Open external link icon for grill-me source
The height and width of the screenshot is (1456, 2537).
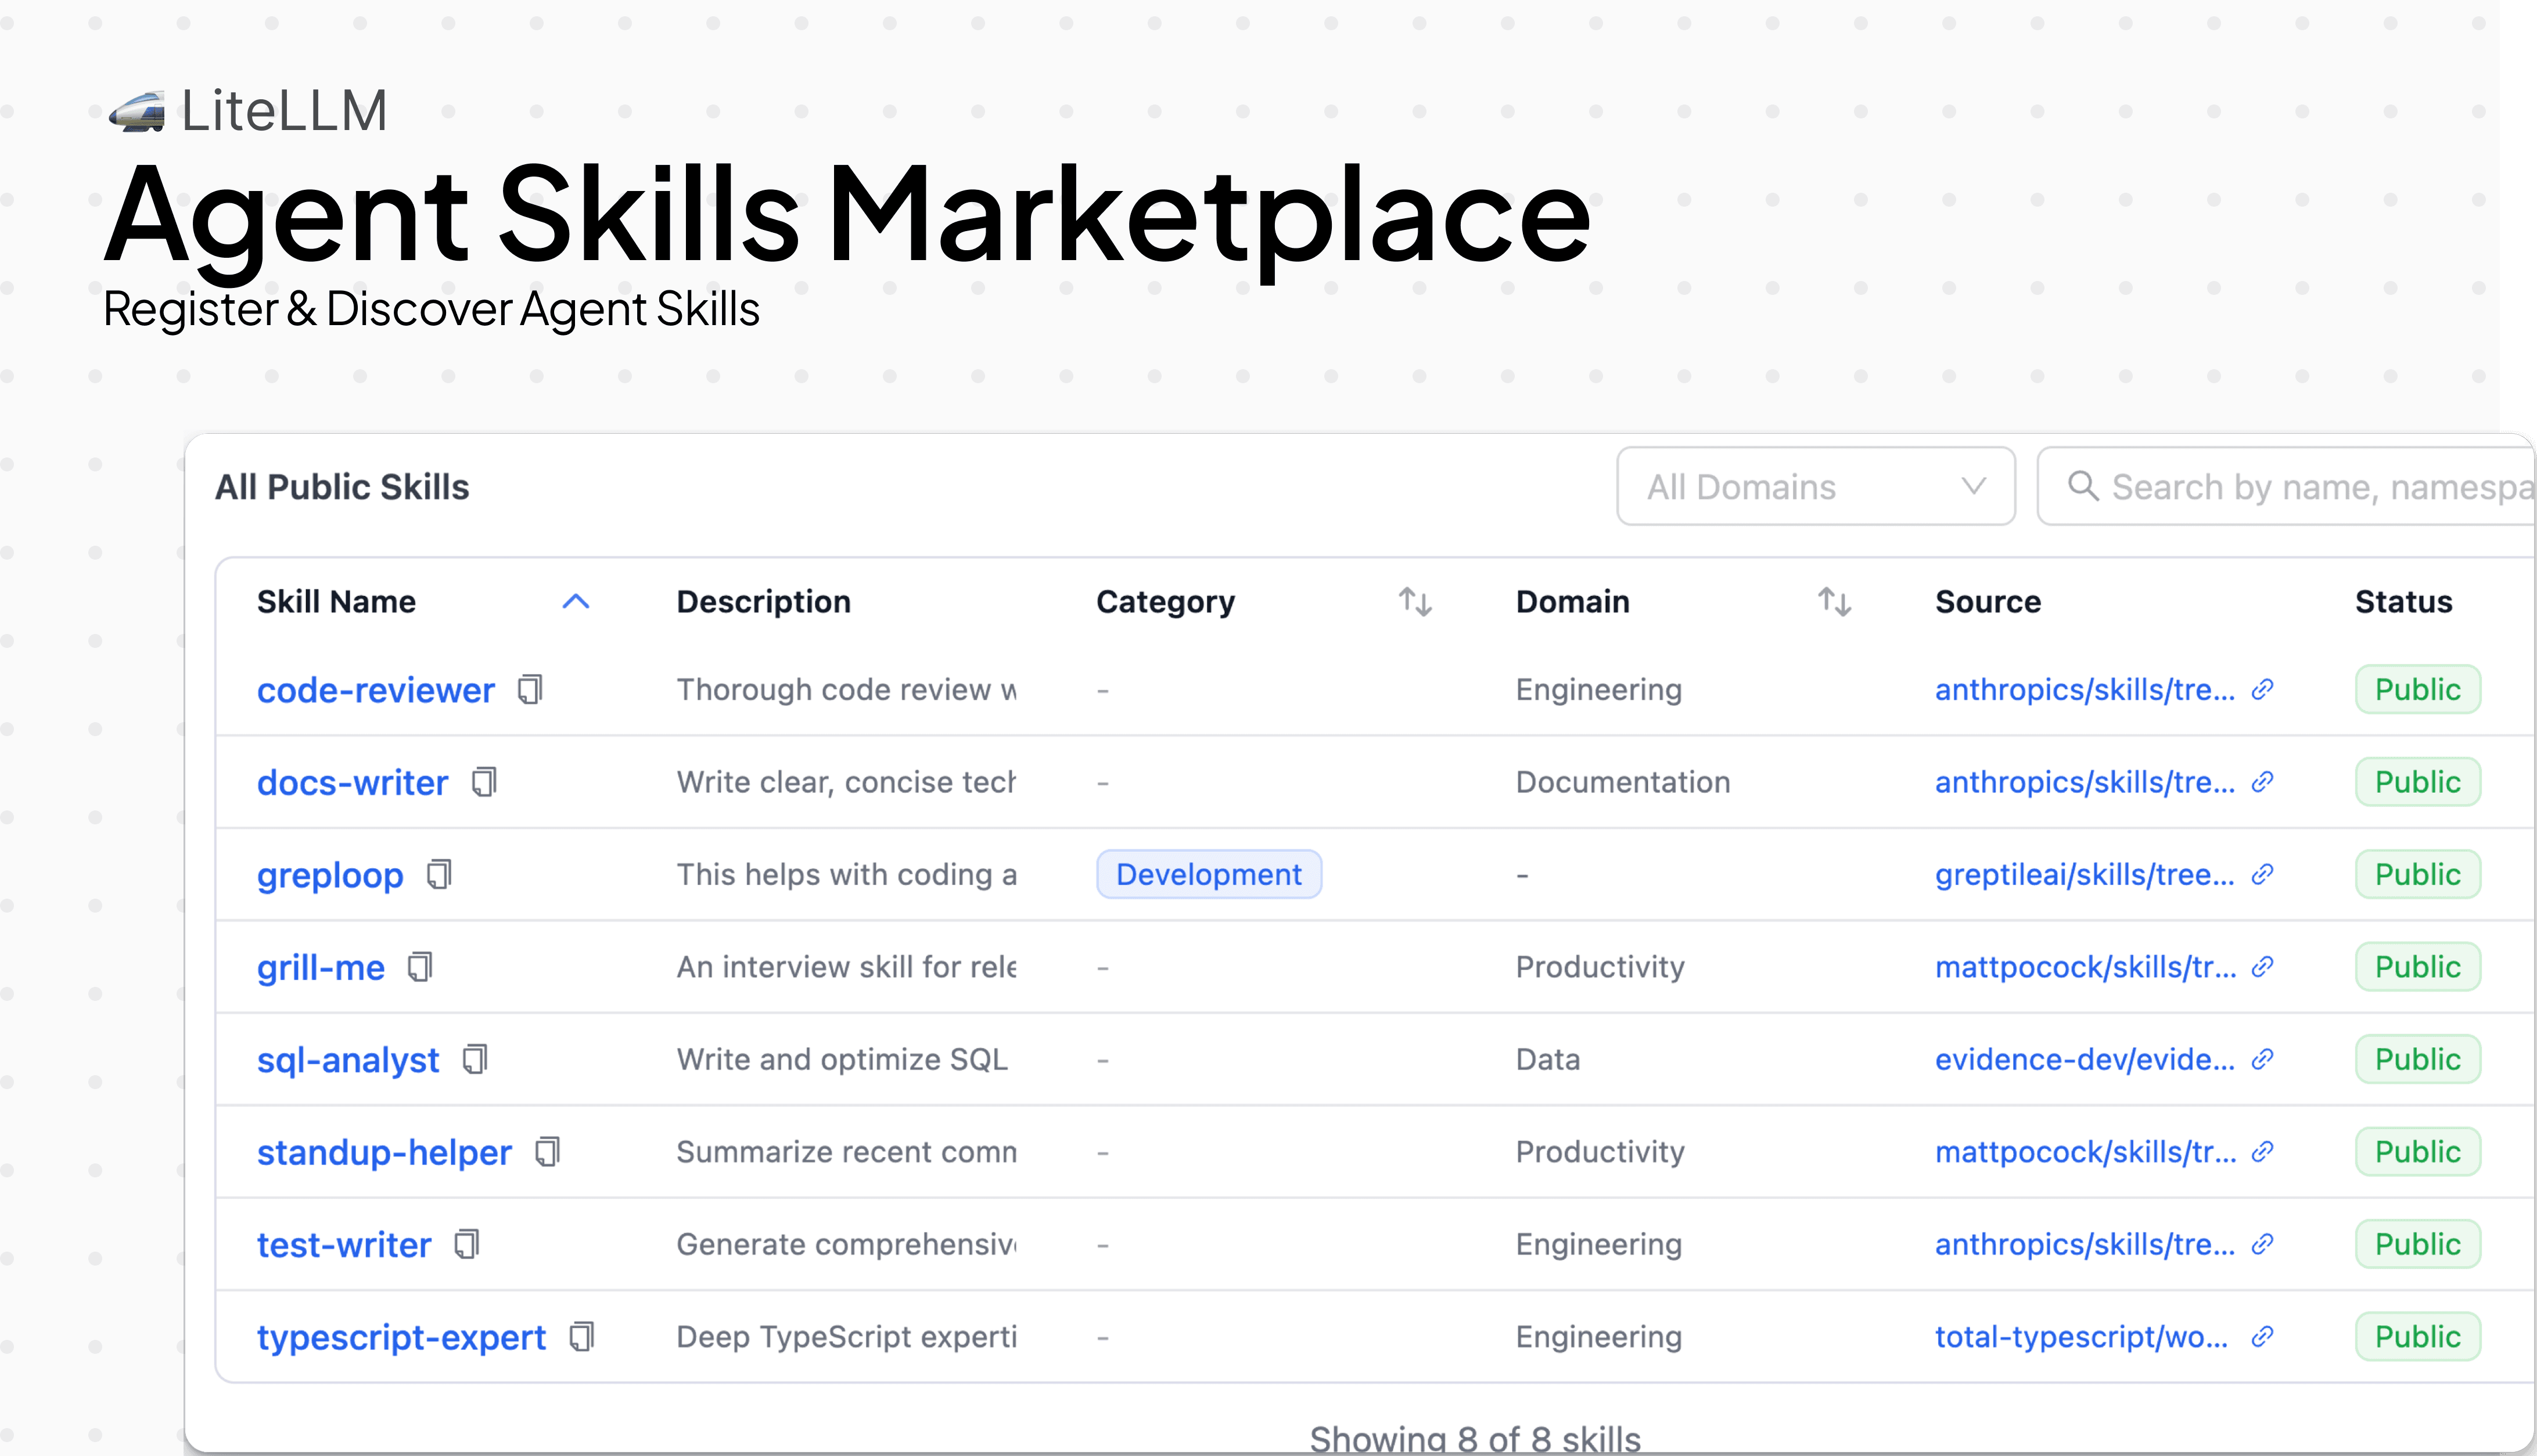coord(2263,967)
